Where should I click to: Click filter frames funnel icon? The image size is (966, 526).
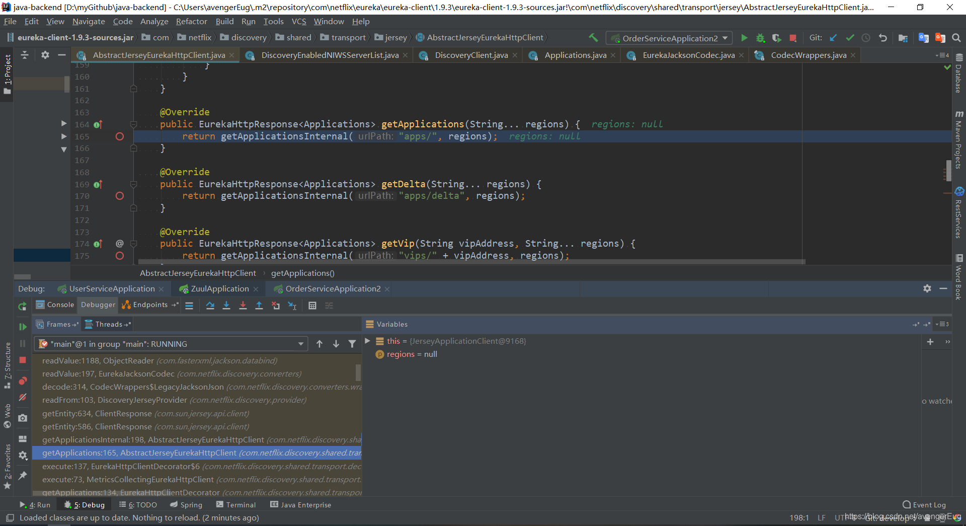[x=352, y=344]
